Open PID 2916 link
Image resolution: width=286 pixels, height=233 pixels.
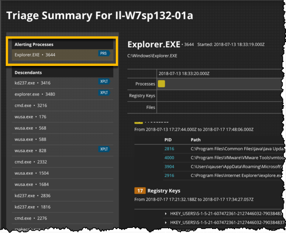169,176
